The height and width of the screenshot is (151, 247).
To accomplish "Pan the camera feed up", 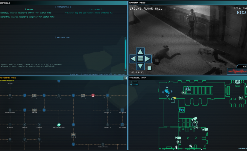I will (140, 51).
